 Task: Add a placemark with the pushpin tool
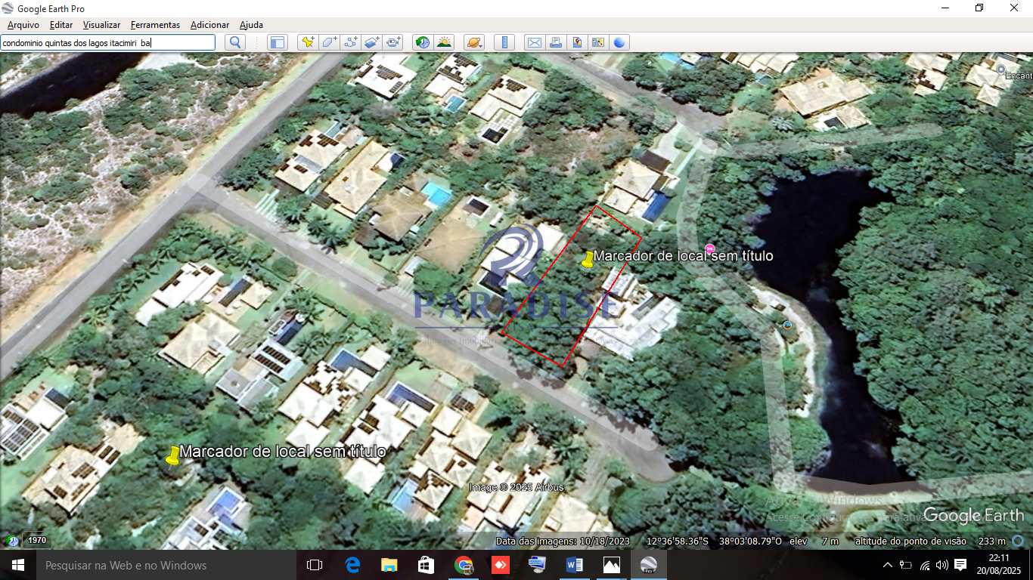tap(307, 42)
